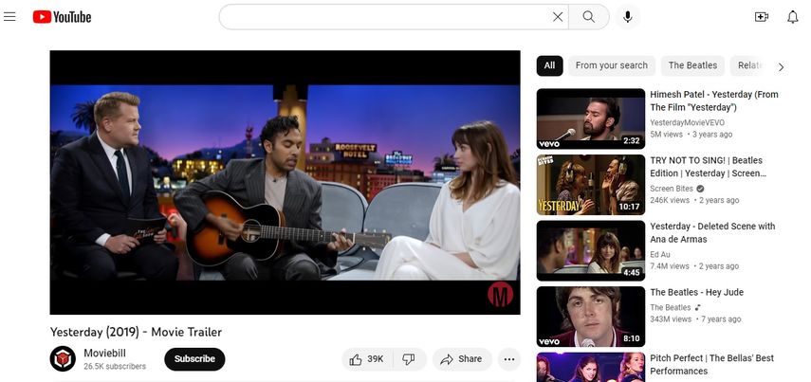Open The Beatles - Hey Jude title
The image size is (811, 382).
(x=696, y=292)
